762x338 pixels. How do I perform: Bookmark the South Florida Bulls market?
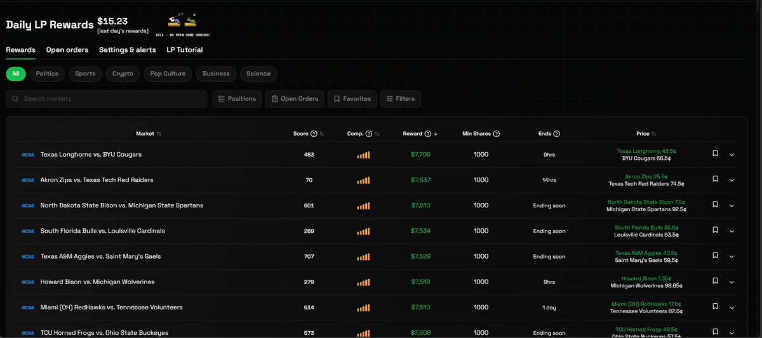pyautogui.click(x=715, y=230)
